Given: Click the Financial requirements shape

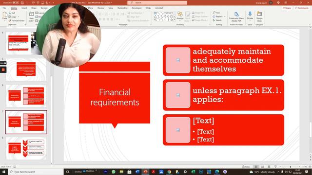Looking at the screenshot, I should coord(115,98).
